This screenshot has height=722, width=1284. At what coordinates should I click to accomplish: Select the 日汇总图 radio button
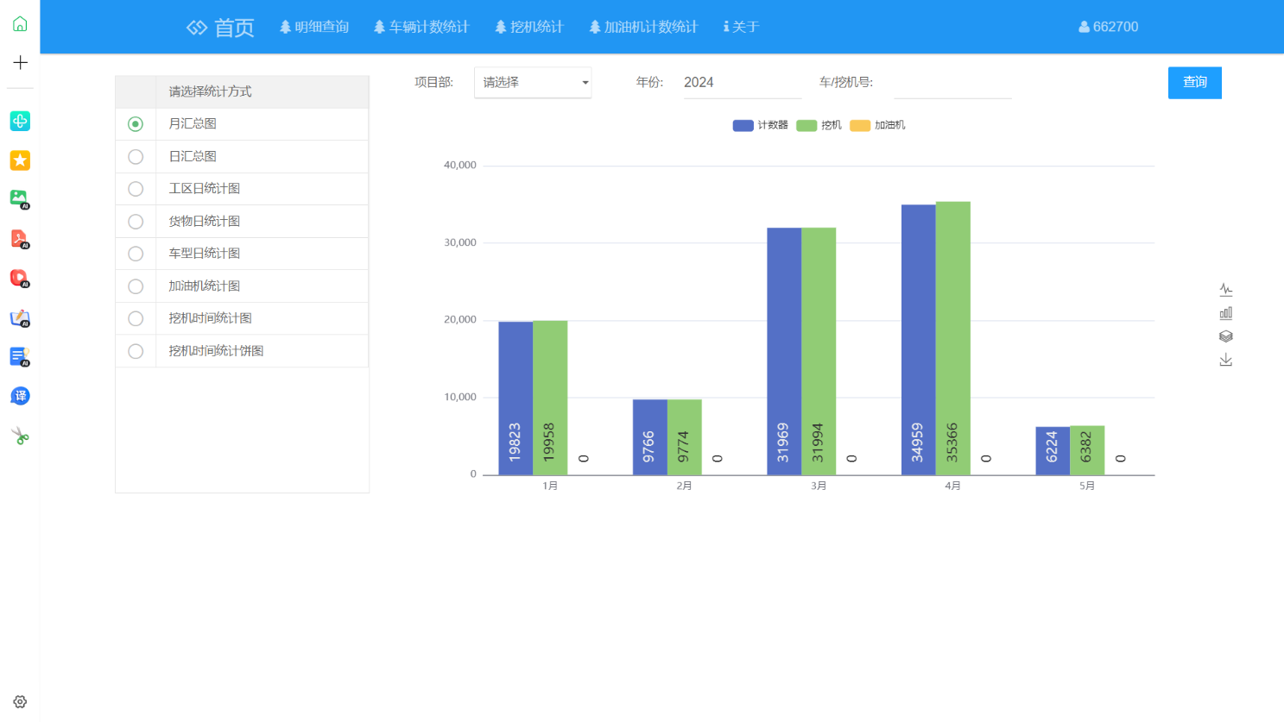[136, 157]
